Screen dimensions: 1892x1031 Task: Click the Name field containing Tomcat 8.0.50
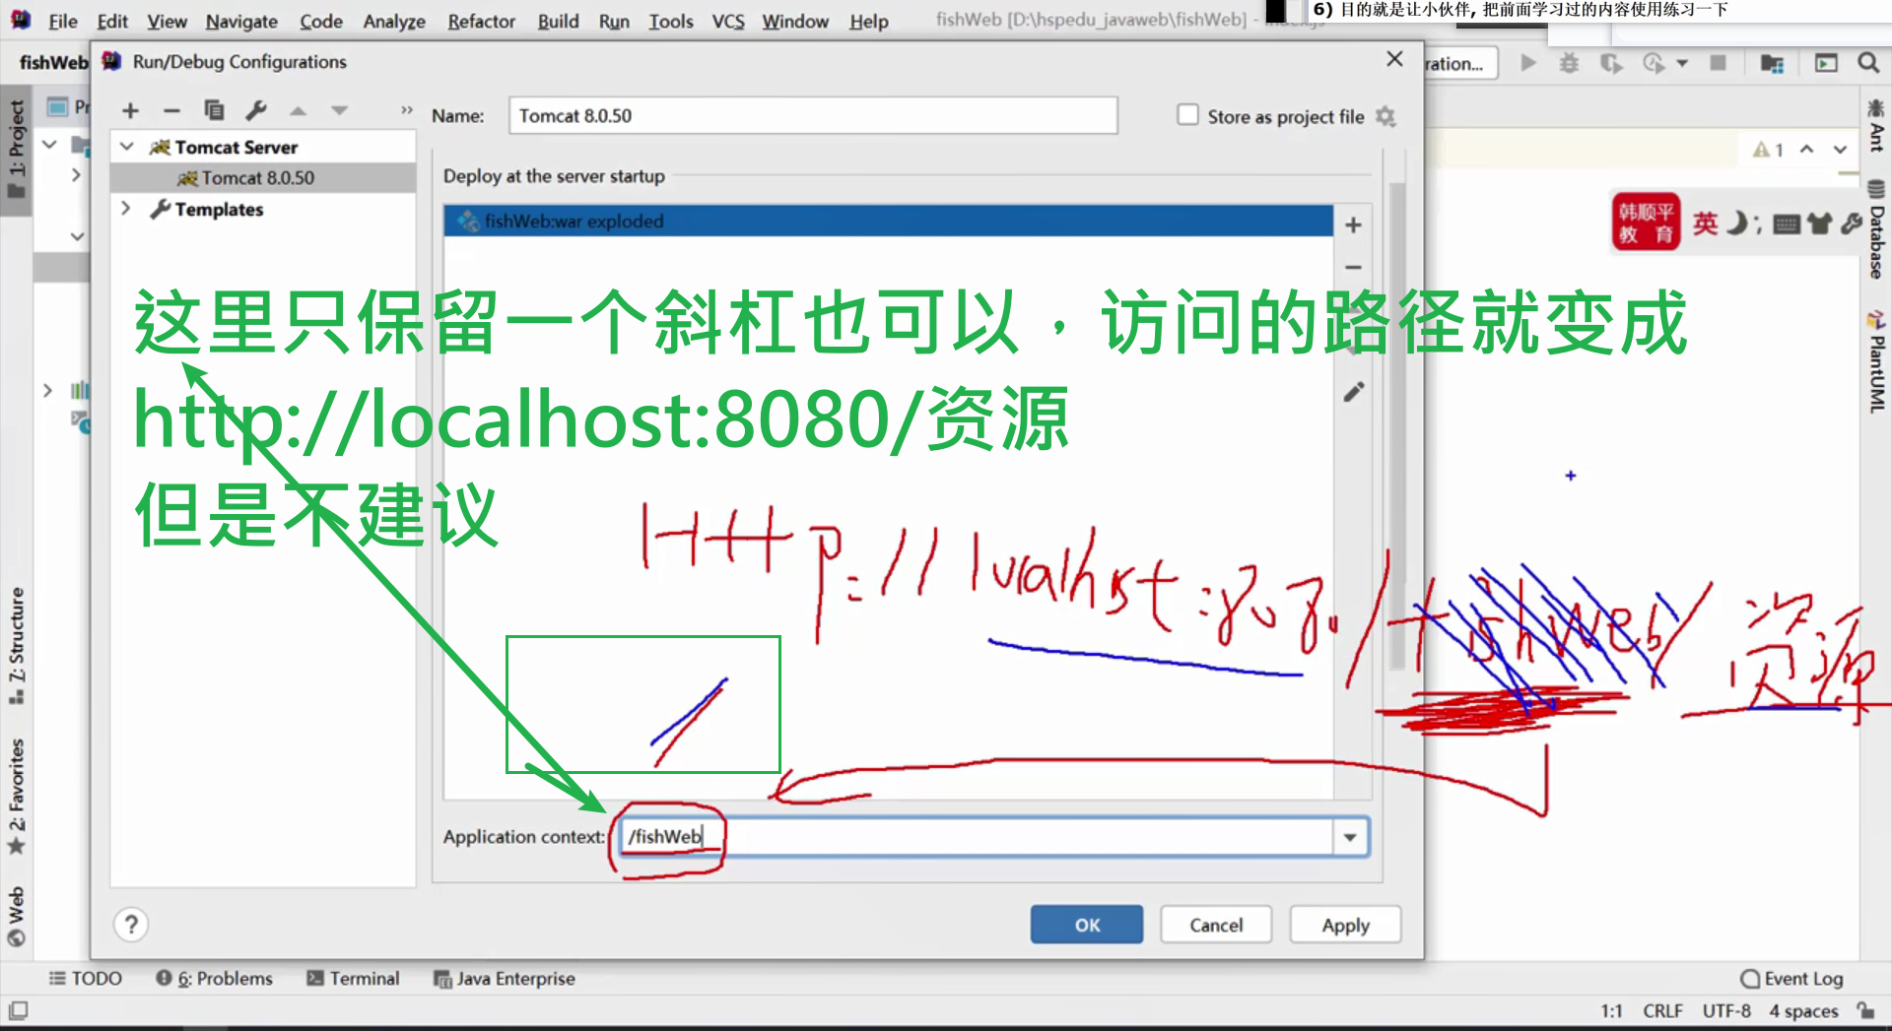813,115
